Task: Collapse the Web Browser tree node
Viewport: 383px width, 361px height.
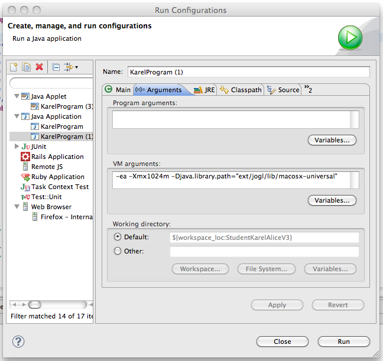Action: (x=17, y=206)
